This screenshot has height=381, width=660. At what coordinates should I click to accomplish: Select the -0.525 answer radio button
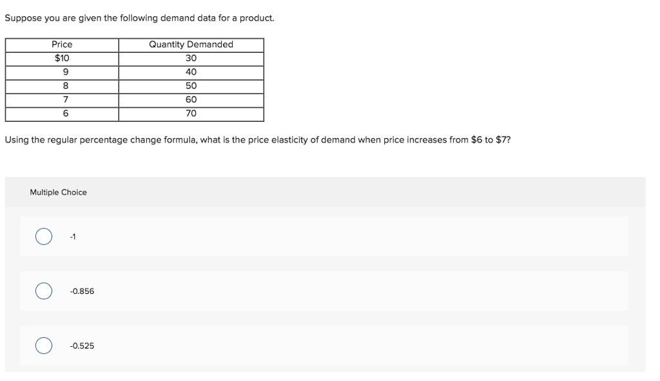tap(43, 346)
